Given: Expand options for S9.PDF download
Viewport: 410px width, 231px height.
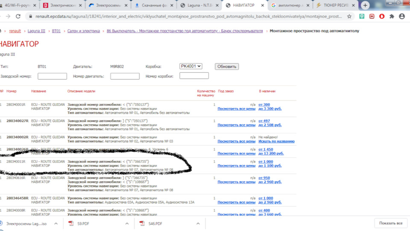Looking at the screenshot, I should pos(127,223).
